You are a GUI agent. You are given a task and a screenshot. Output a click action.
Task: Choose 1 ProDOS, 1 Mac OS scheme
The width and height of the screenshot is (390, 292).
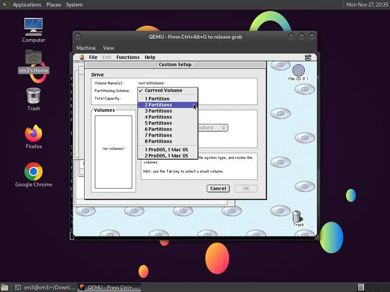(168, 149)
